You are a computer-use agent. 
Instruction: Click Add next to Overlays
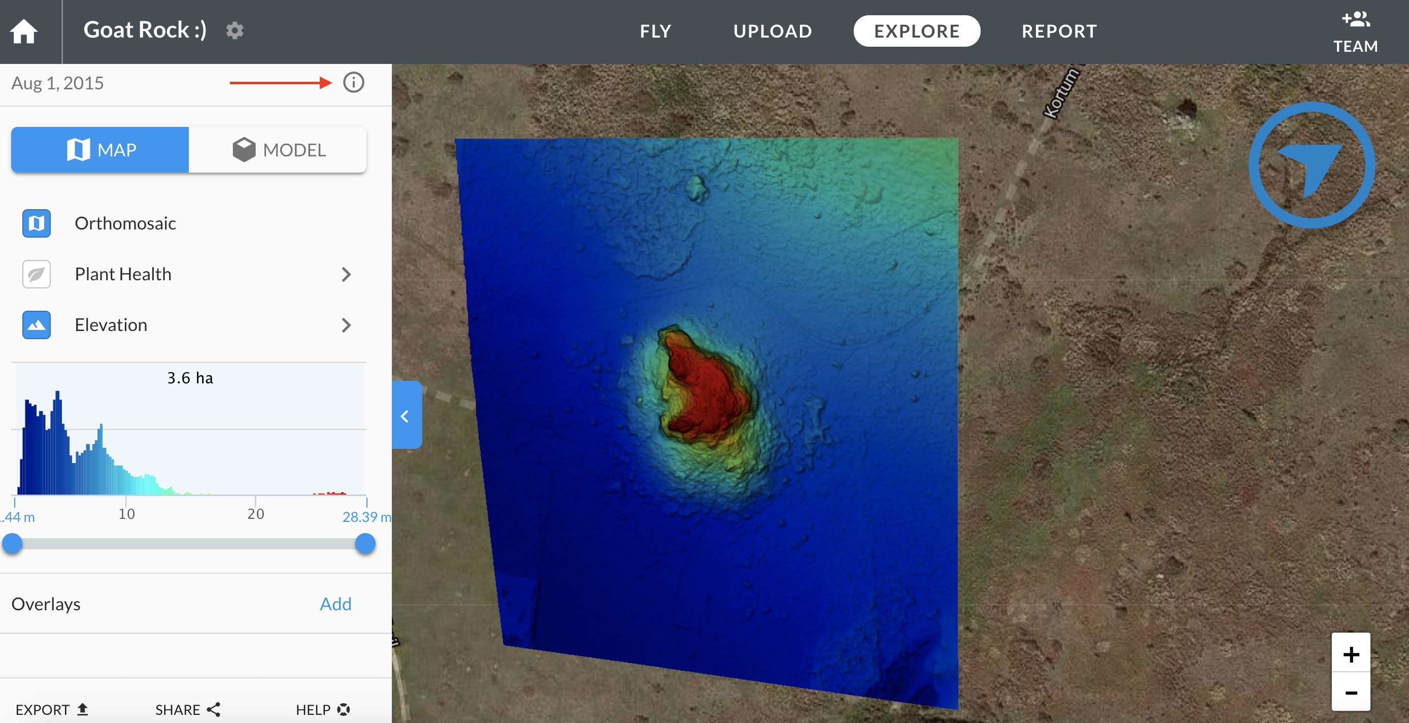[336, 604]
